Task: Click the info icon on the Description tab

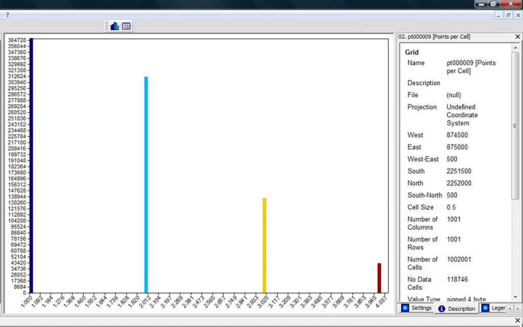Action: tap(442, 308)
